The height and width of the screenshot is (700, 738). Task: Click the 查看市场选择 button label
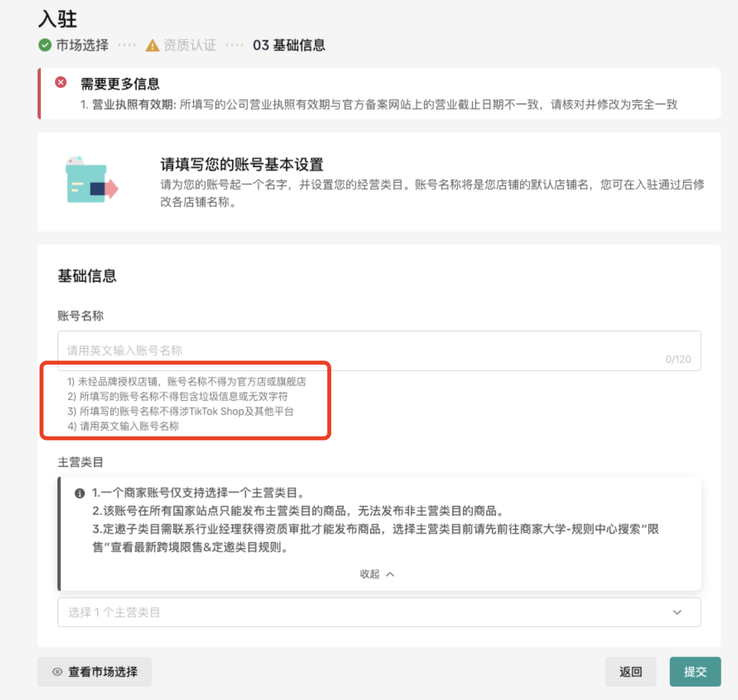[x=103, y=672]
